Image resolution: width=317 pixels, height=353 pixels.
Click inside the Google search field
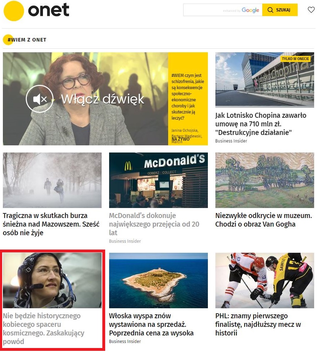tap(223, 10)
